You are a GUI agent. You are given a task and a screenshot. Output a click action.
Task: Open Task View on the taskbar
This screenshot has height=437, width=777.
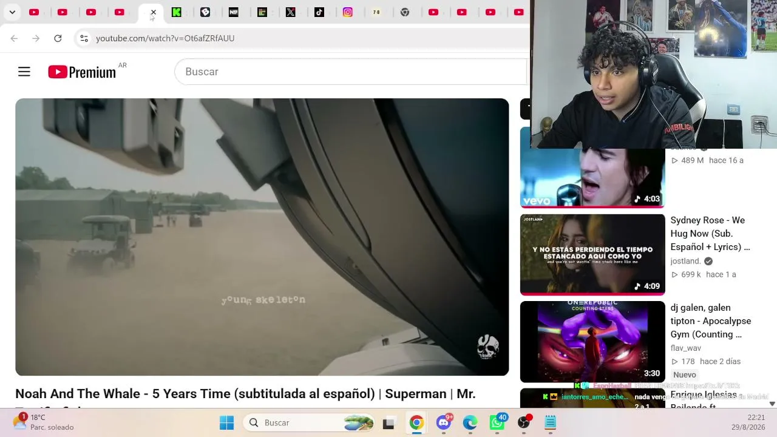click(x=388, y=422)
